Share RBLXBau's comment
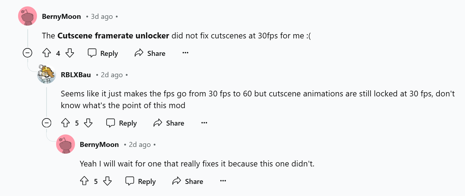Screen dimensions: 465x196 169,123
